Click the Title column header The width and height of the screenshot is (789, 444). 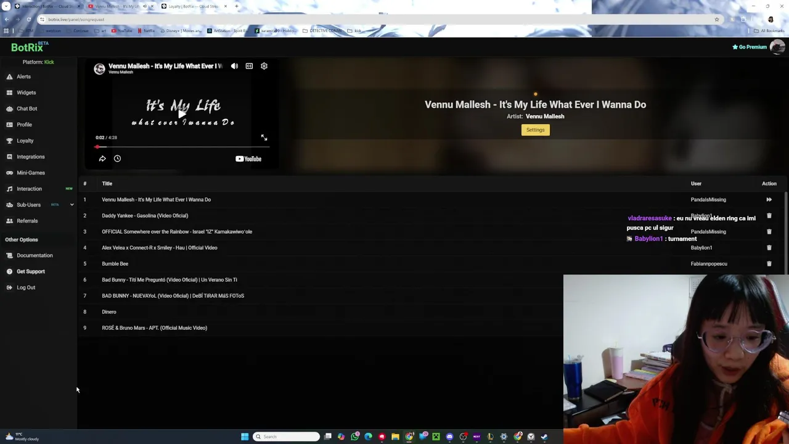(107, 184)
